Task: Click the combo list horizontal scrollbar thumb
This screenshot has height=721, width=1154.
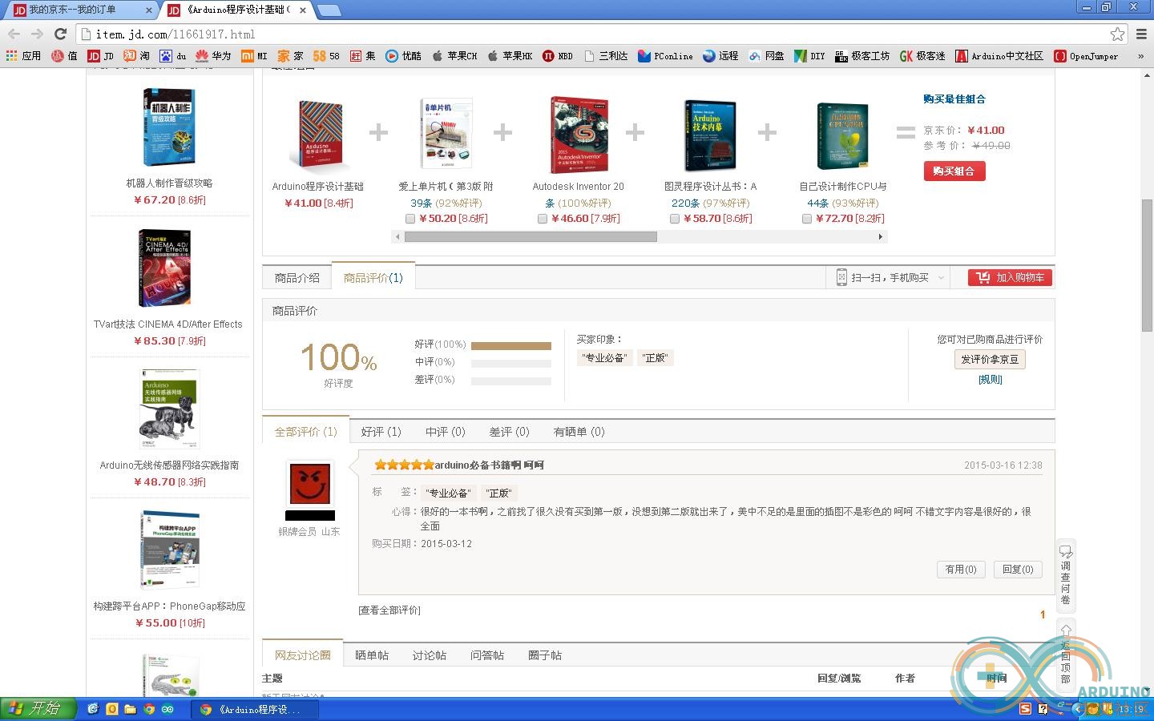Action: 531,236
